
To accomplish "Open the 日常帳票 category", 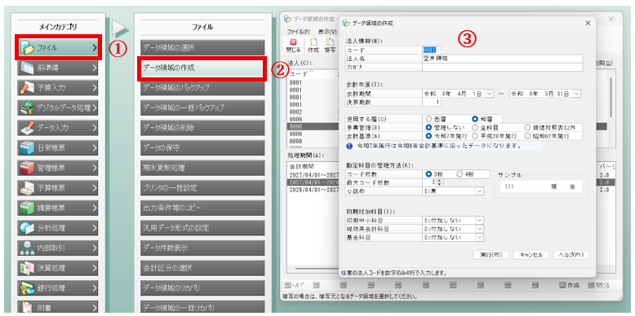I will pos(58,148).
